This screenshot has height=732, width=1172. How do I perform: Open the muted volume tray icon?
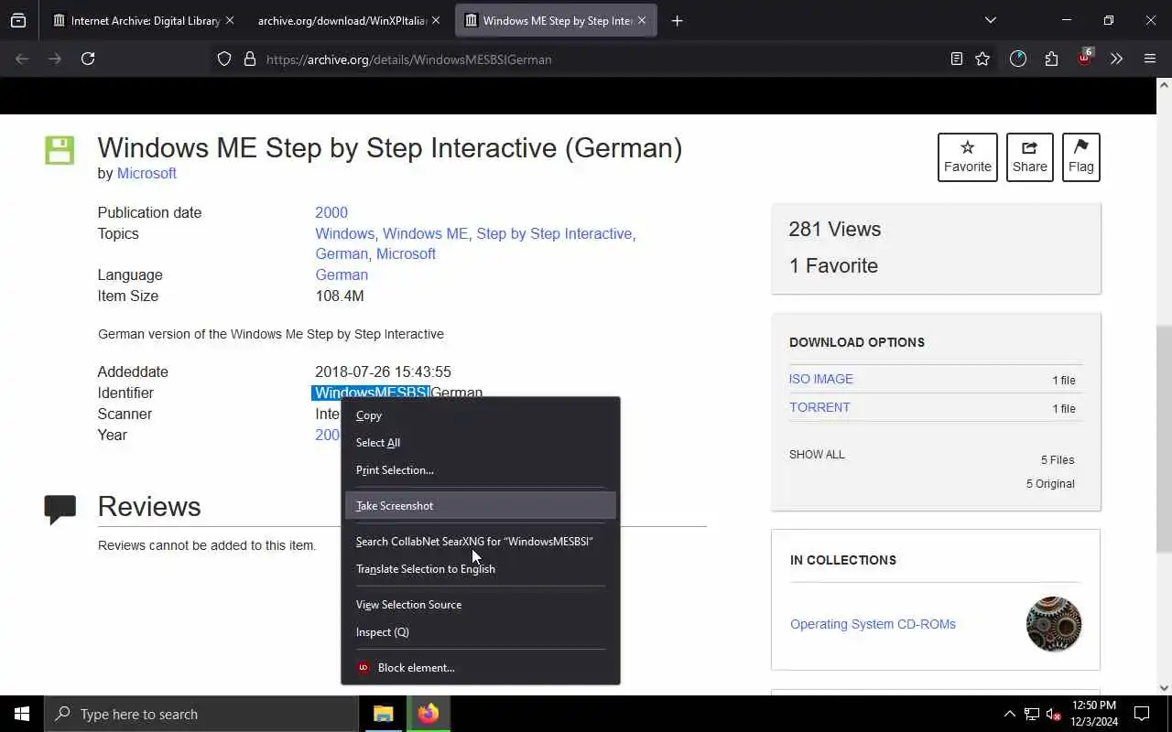[1053, 714]
